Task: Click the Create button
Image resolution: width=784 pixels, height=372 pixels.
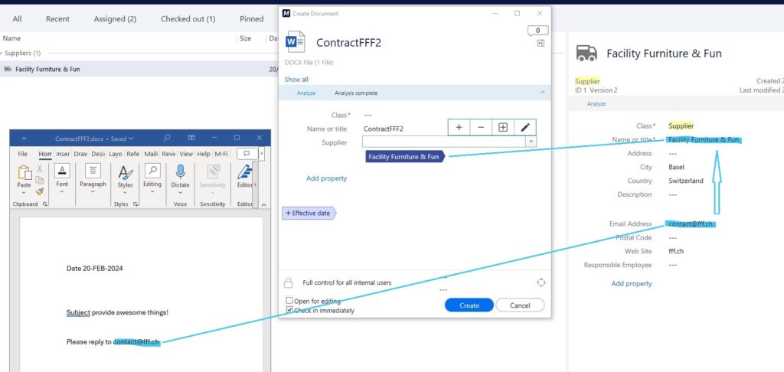Action: pos(469,305)
